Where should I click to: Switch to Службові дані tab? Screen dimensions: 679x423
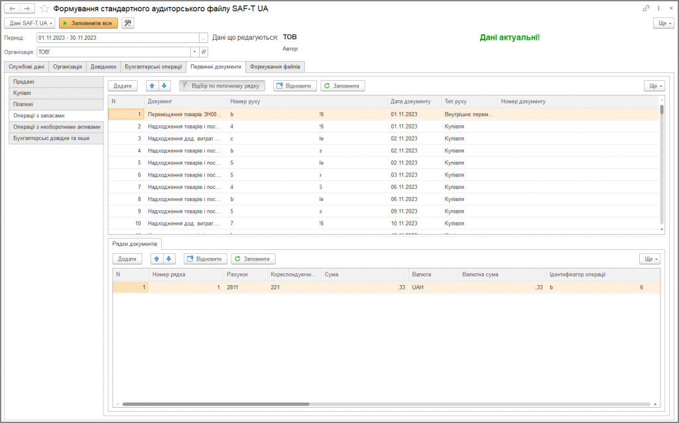pos(27,67)
